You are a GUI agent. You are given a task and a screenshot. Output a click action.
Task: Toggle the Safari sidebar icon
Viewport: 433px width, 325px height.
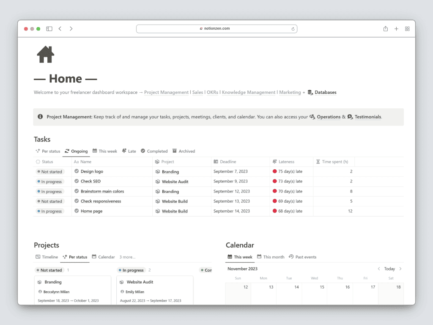49,29
